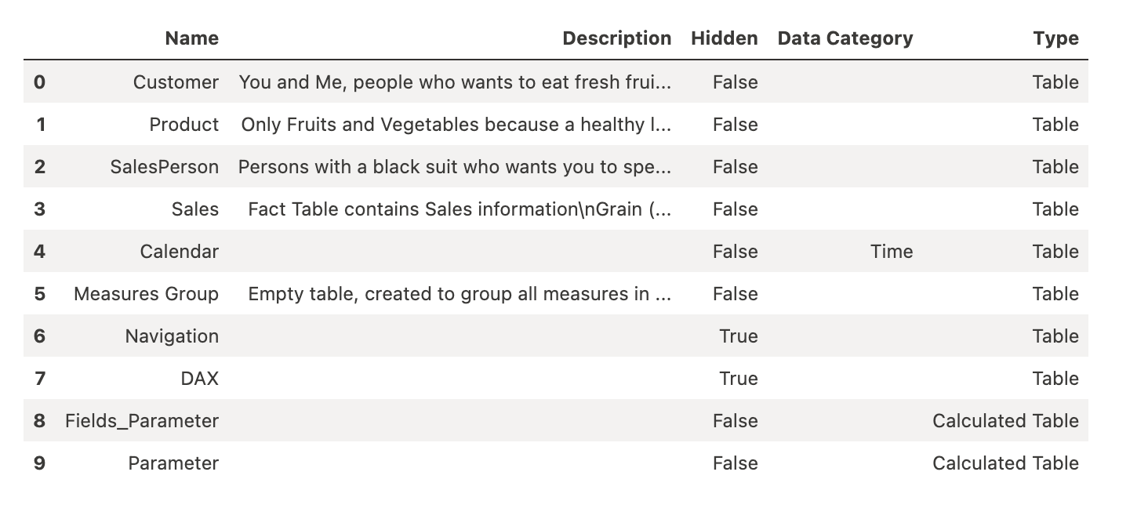The height and width of the screenshot is (519, 1148).
Task: Click the Hidden column header
Action: click(x=725, y=38)
